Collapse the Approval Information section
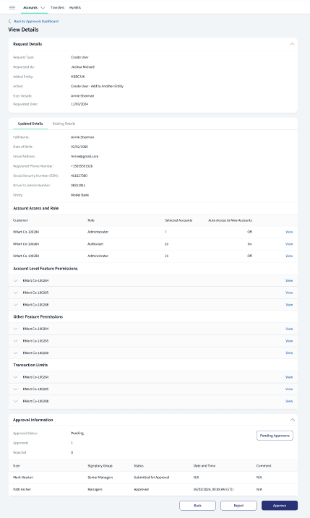The width and height of the screenshot is (310, 518). pyautogui.click(x=292, y=420)
